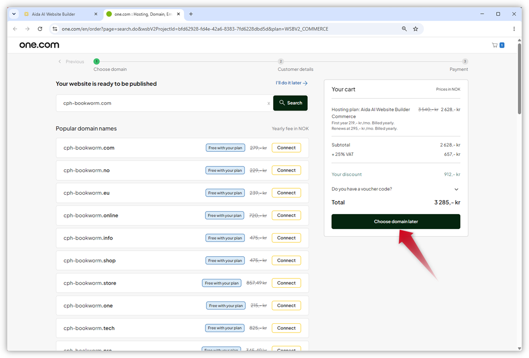Click the Hosting plan Aida AI Website Builder text
This screenshot has width=529, height=358.
click(371, 113)
